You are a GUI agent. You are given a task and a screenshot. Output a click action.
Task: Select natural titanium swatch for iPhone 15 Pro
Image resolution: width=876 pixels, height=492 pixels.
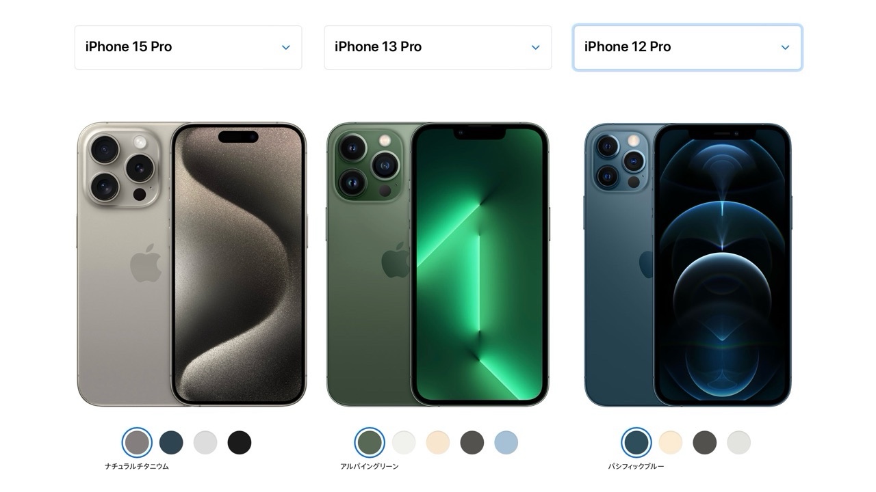137,443
